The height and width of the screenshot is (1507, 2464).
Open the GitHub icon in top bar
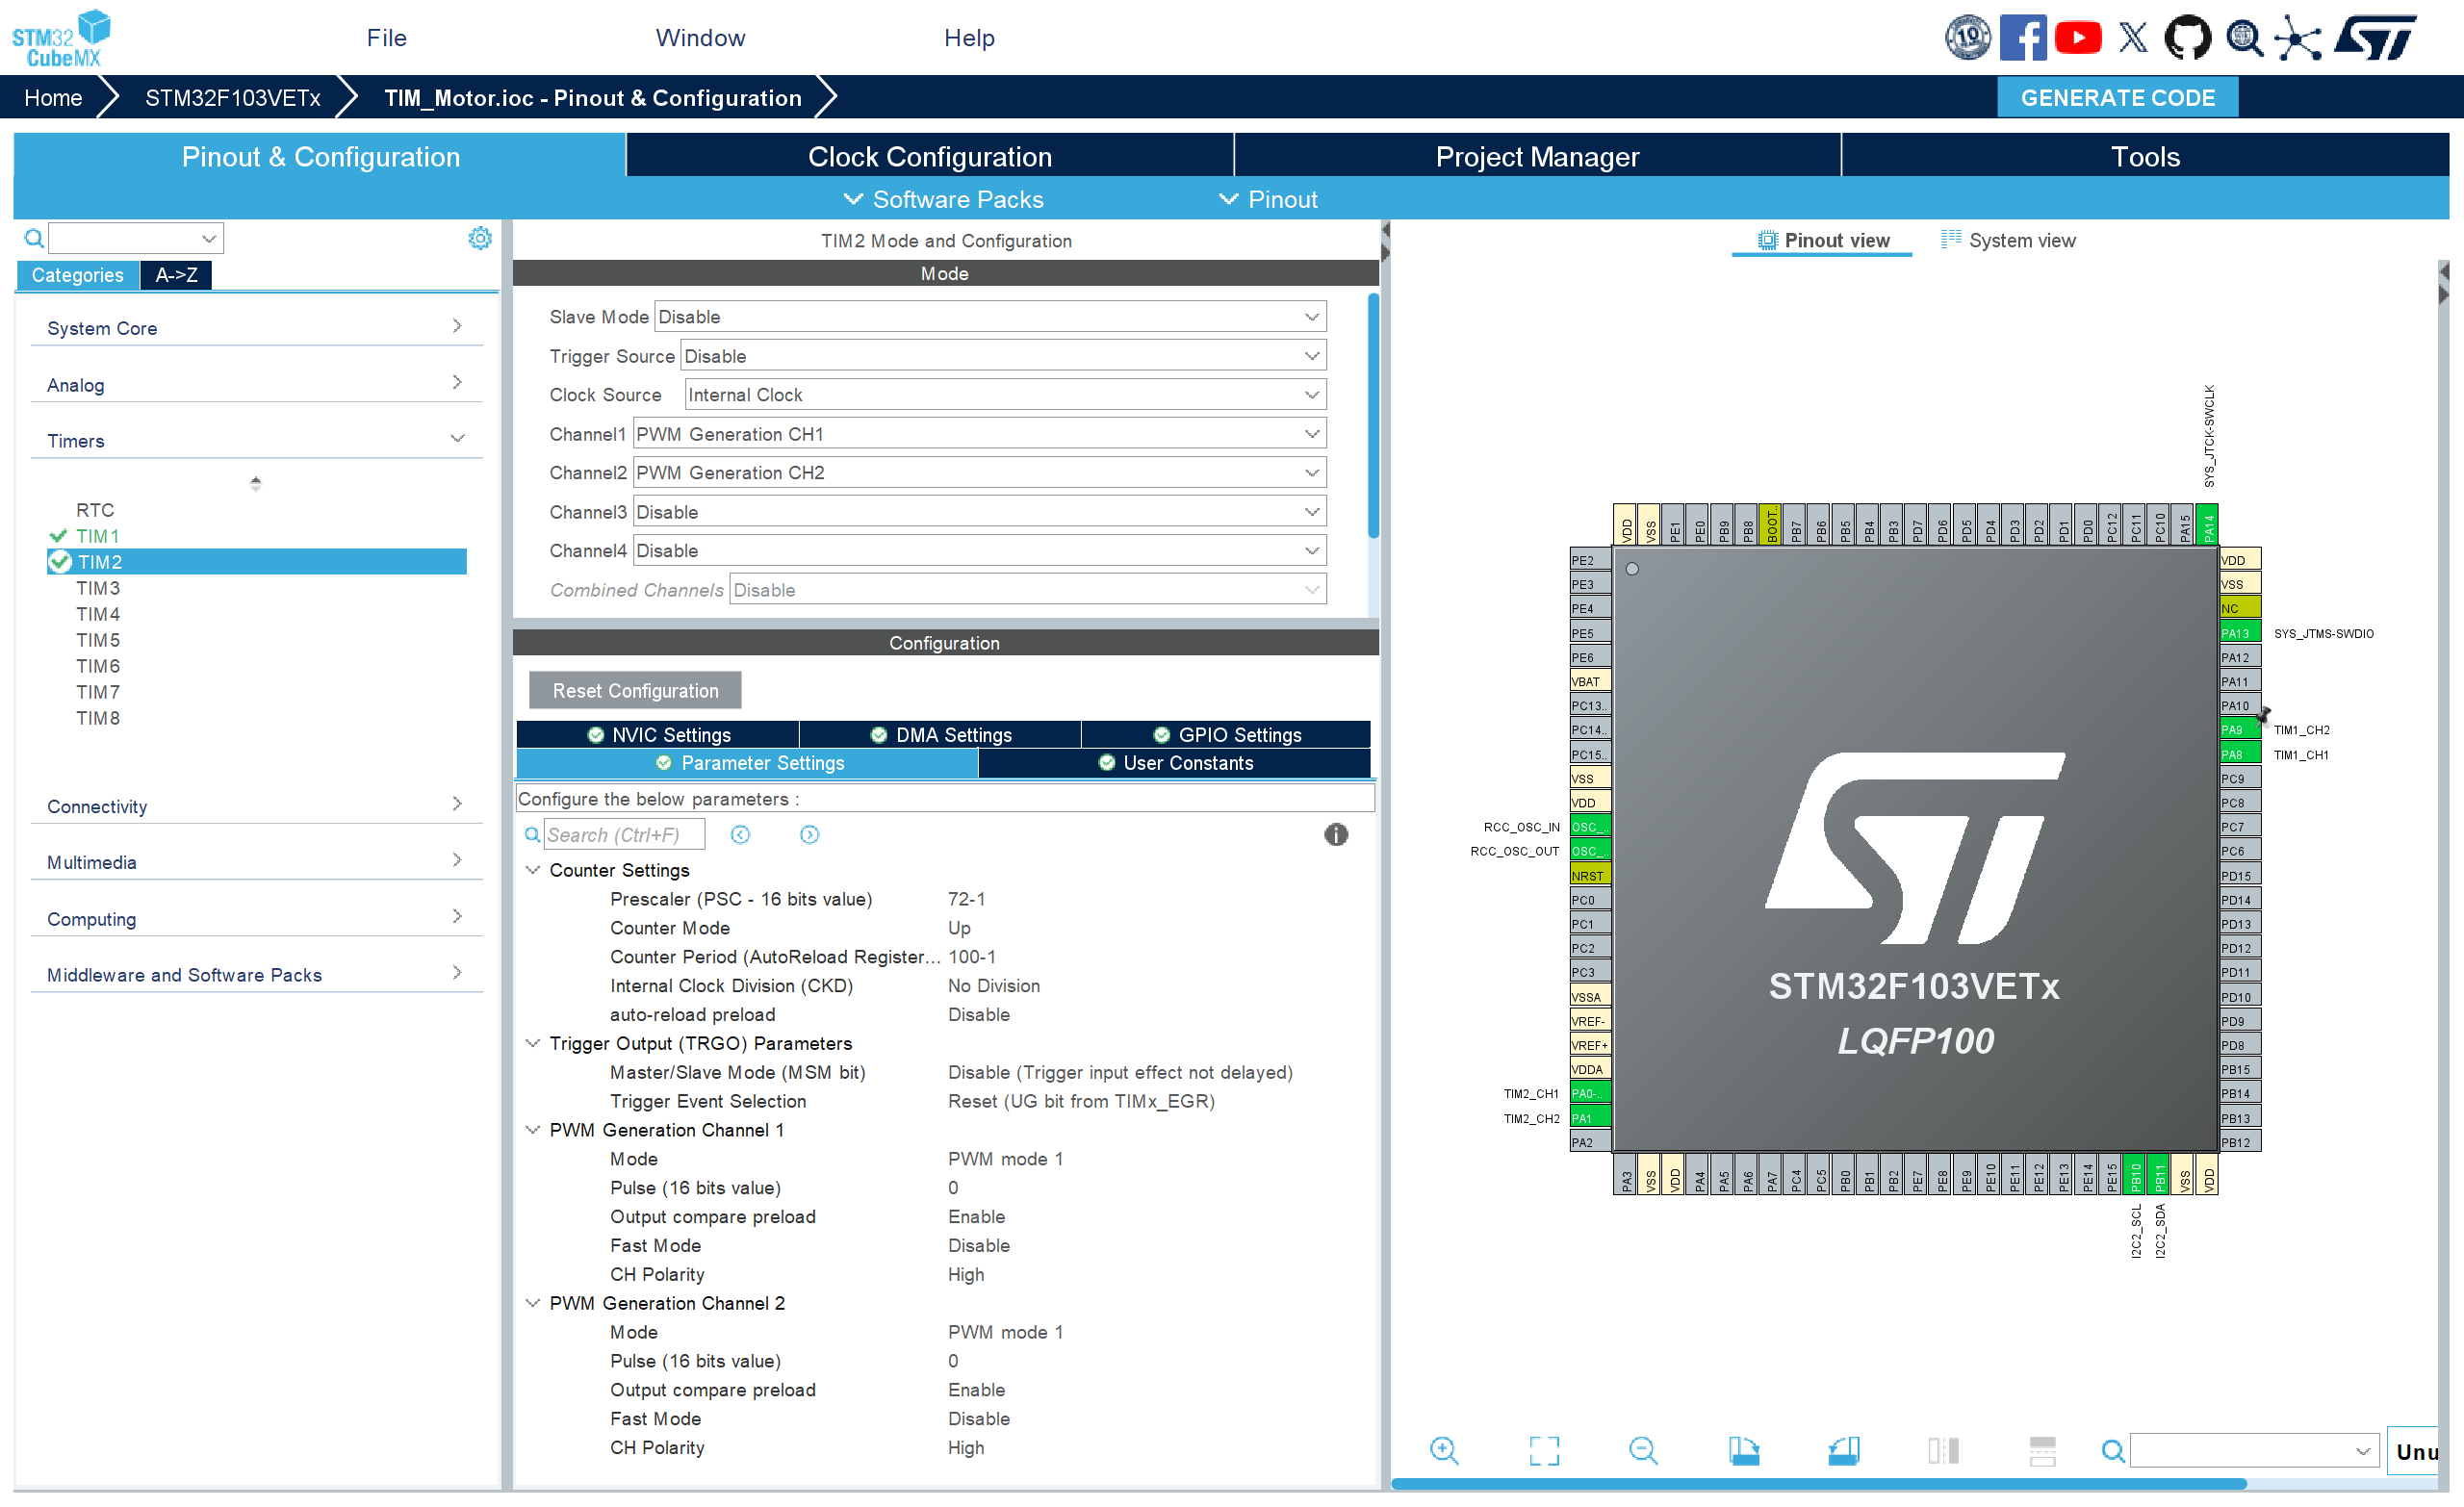[x=2186, y=38]
